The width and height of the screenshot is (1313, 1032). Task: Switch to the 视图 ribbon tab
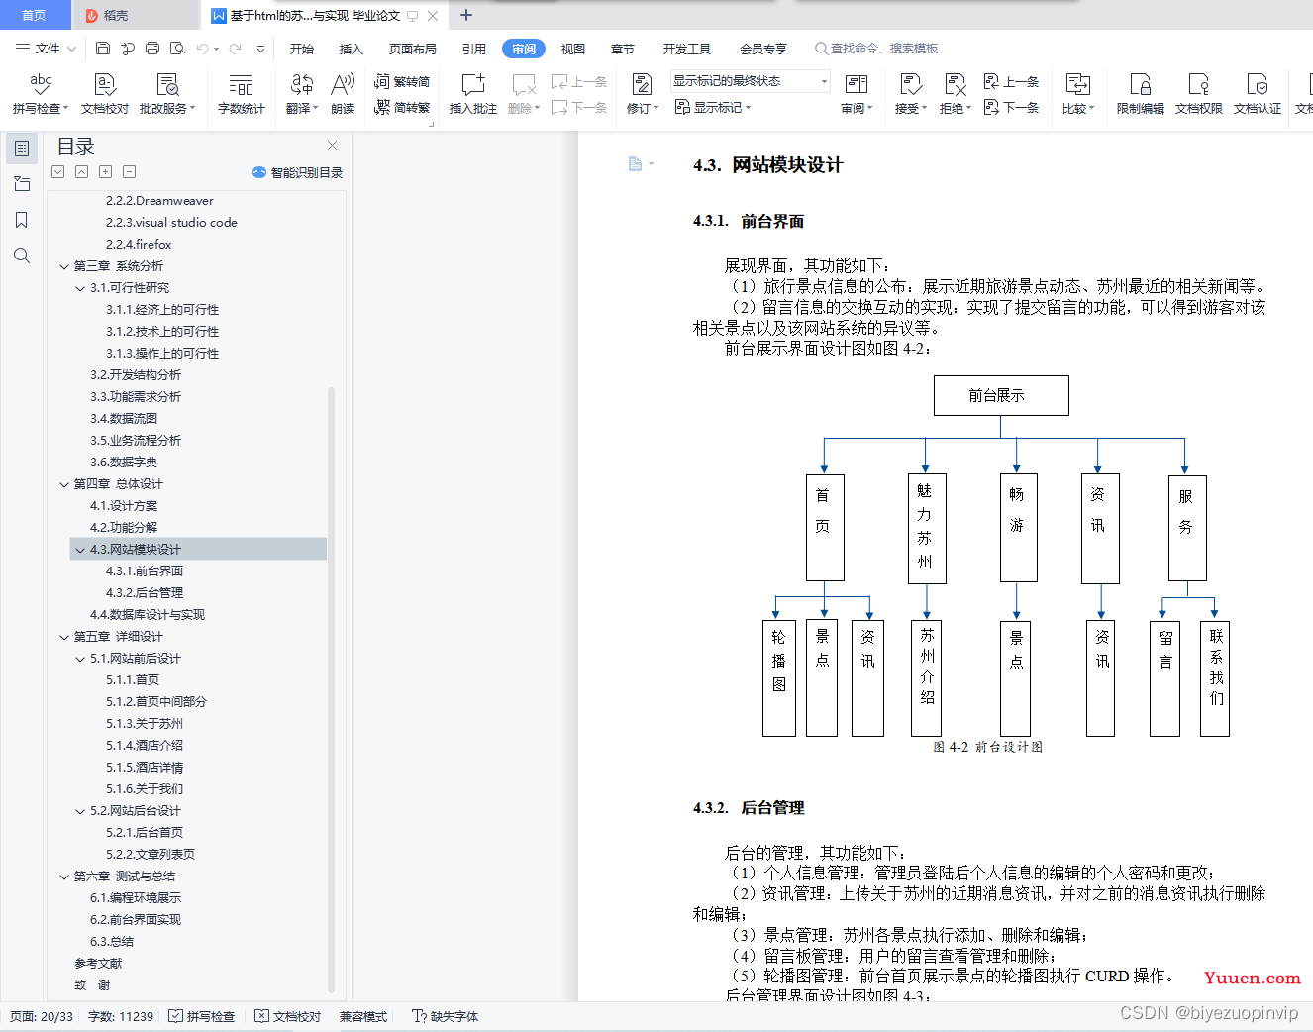click(x=573, y=49)
